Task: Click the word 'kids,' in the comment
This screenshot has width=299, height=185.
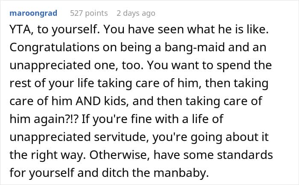Action: [x=115, y=101]
